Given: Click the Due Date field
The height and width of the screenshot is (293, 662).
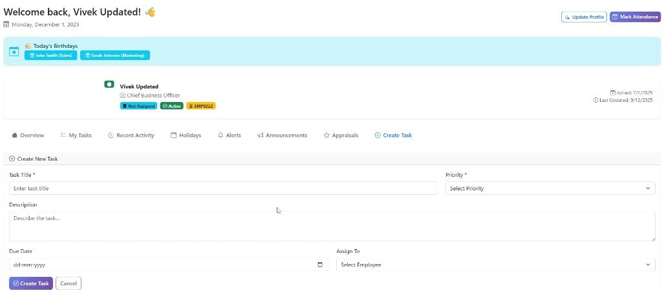Looking at the screenshot, I should [x=169, y=265].
